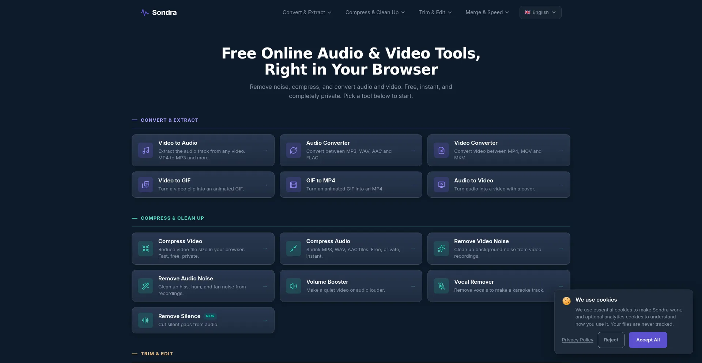Click the Audio to Video monitor icon
The height and width of the screenshot is (363, 702).
tap(441, 185)
